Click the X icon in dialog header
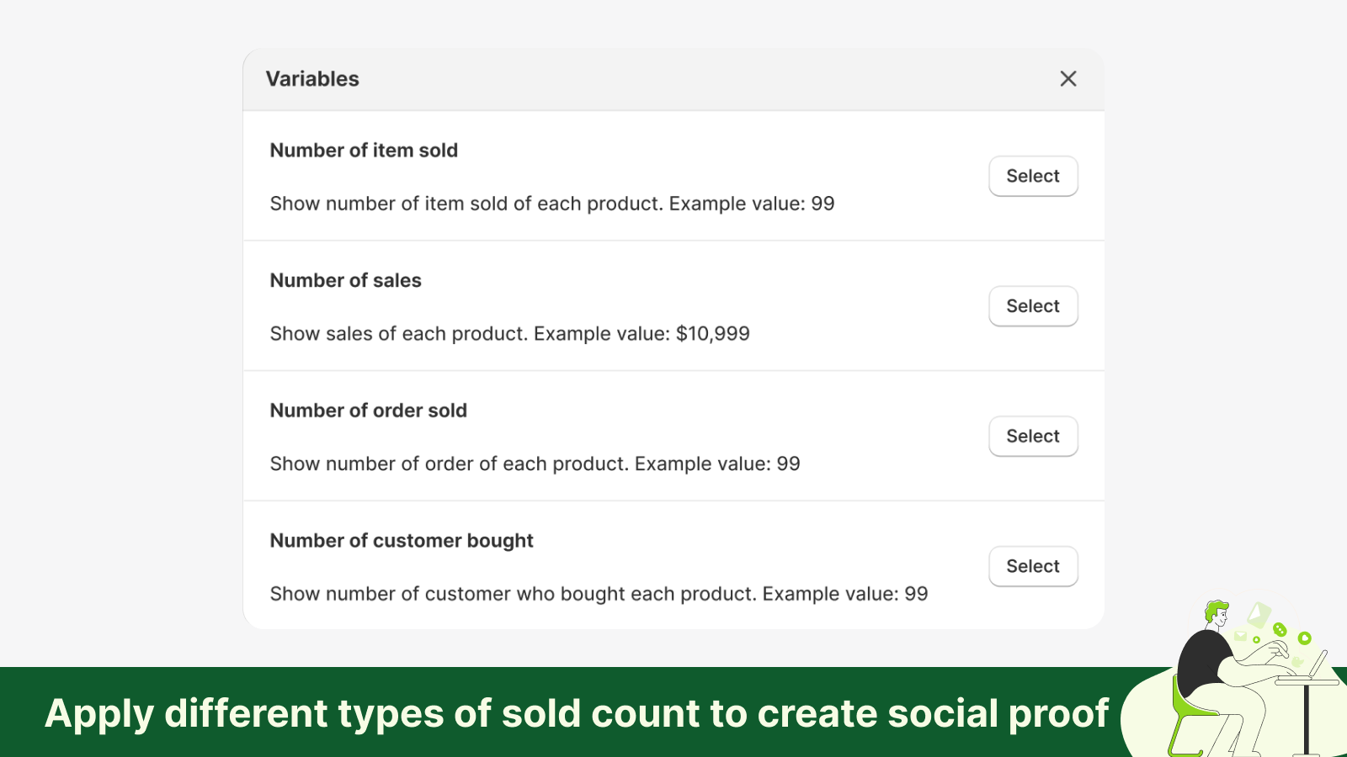Screen dimensions: 1347x757 (x=1067, y=78)
